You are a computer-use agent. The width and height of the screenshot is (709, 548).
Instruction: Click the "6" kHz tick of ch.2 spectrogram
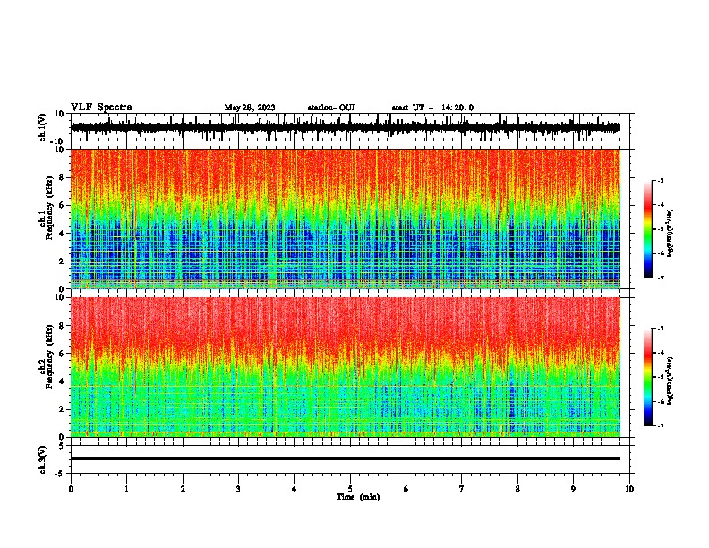point(63,354)
